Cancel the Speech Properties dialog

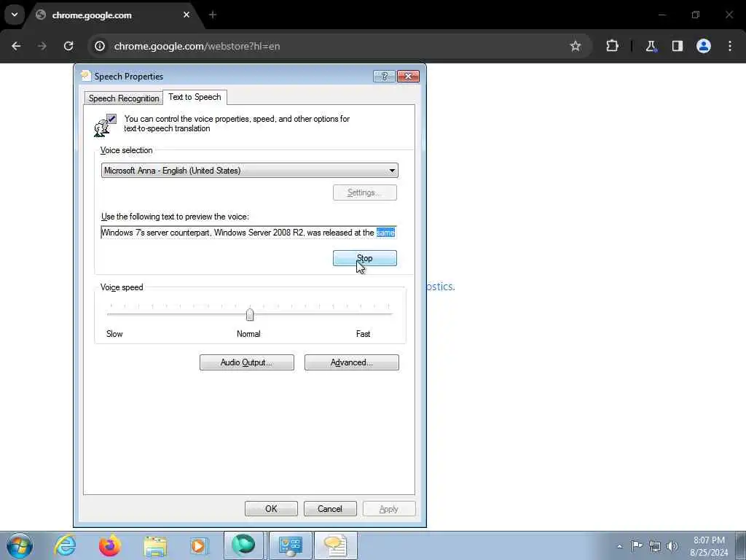point(330,508)
